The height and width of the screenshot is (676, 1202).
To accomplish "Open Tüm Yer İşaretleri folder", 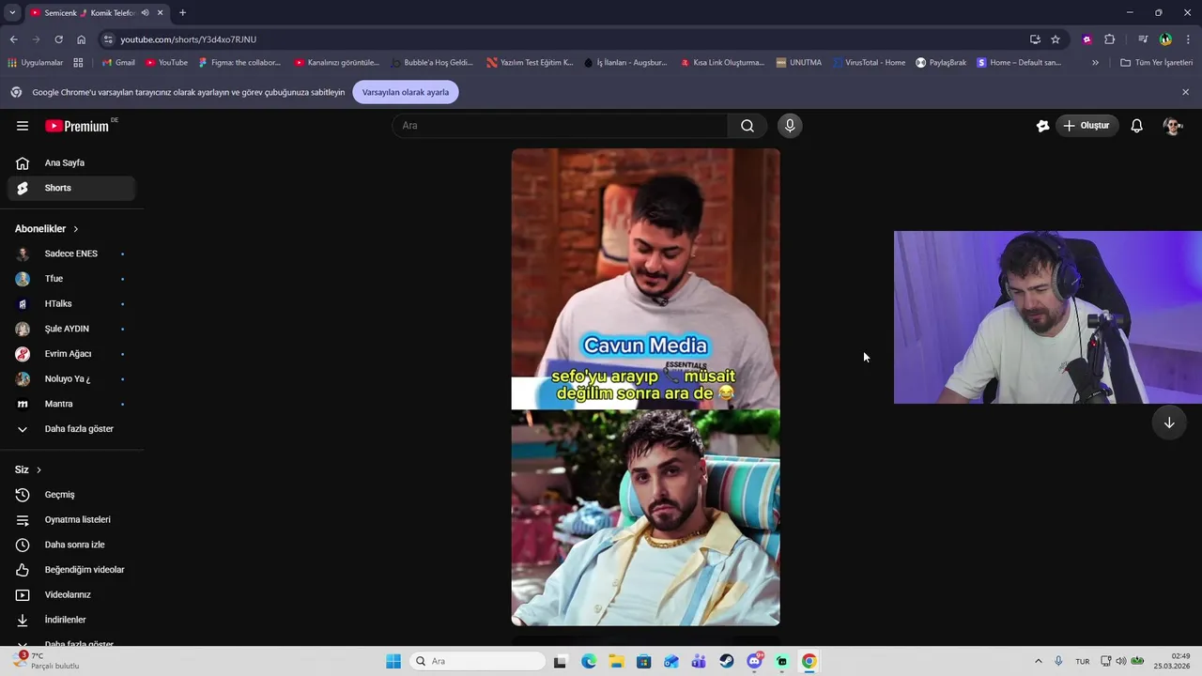I will (x=1156, y=63).
